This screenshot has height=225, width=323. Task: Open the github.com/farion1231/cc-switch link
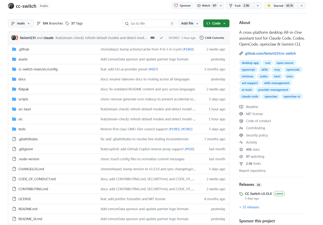pos(270,54)
